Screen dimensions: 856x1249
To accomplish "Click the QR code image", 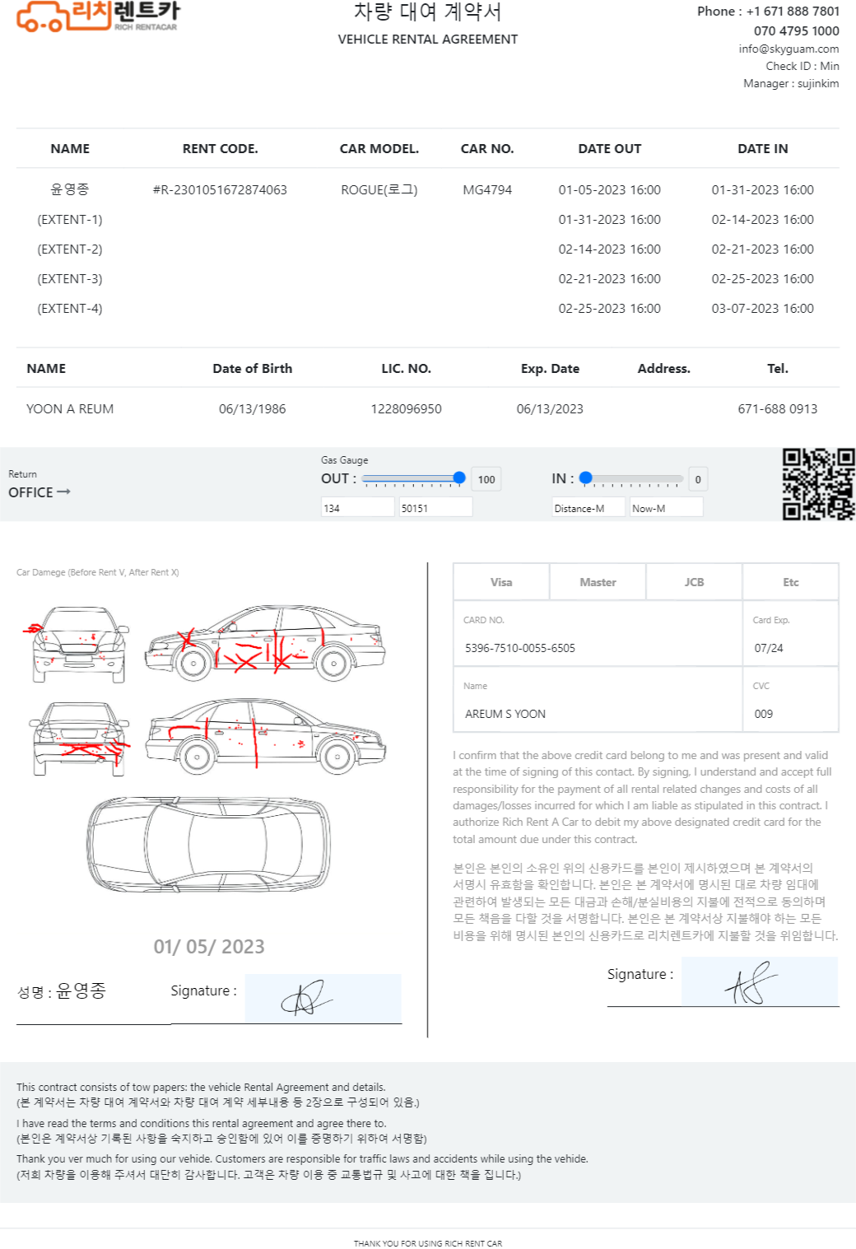I will [x=818, y=484].
